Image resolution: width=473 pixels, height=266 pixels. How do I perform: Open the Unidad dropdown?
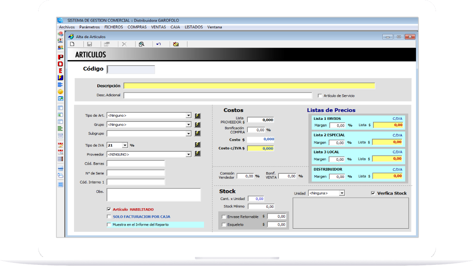342,193
